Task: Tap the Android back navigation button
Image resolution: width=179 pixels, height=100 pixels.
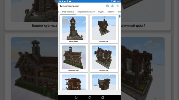Action: 76,97
